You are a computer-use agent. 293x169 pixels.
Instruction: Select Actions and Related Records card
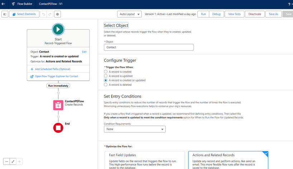tap(228, 160)
